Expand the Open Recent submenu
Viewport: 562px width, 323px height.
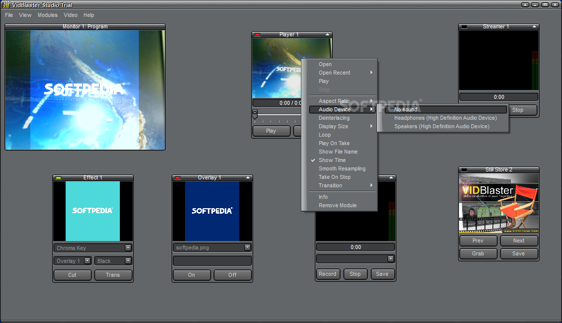(x=342, y=73)
